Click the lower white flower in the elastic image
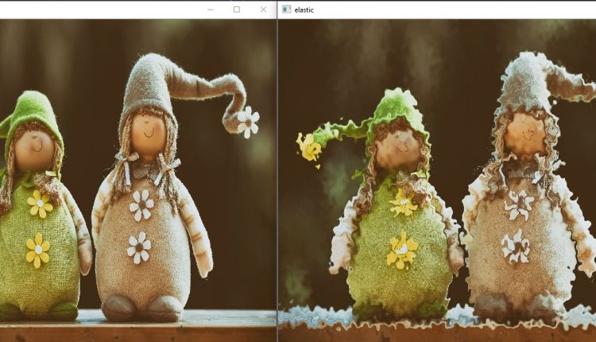Viewport: 596px width, 342px height. tap(516, 247)
